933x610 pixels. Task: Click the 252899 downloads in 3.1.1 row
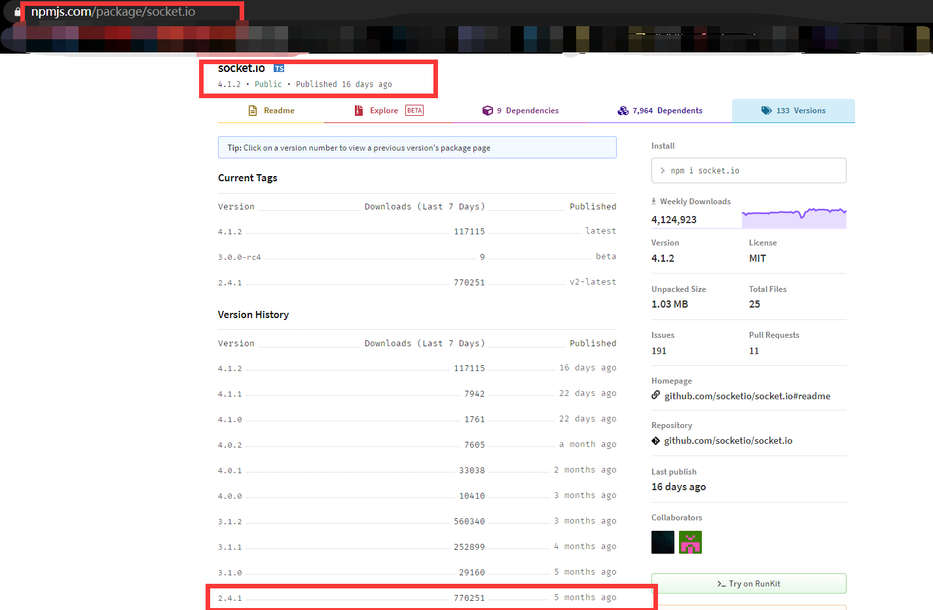pyautogui.click(x=469, y=547)
